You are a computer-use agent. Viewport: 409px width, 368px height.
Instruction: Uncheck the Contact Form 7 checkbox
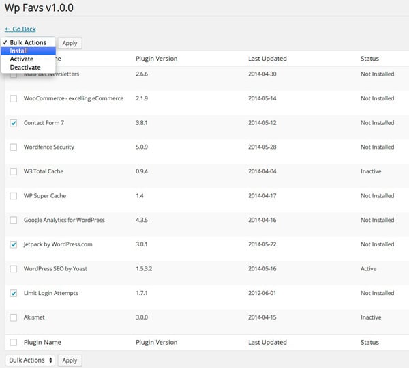14,123
